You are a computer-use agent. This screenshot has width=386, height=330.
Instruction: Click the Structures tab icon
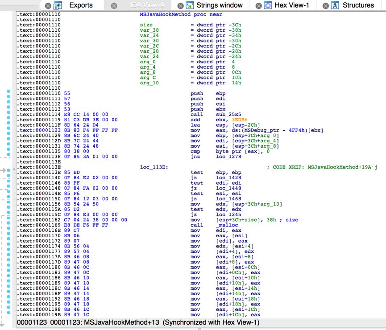coord(335,5)
